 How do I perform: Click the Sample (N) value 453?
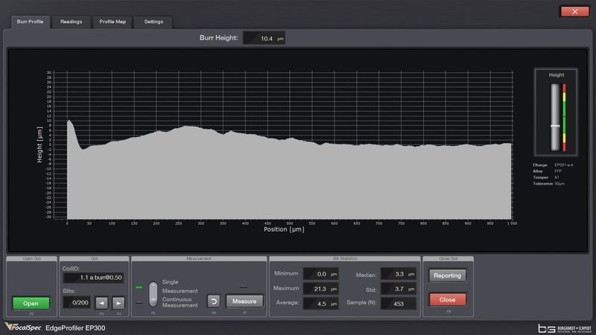[399, 304]
